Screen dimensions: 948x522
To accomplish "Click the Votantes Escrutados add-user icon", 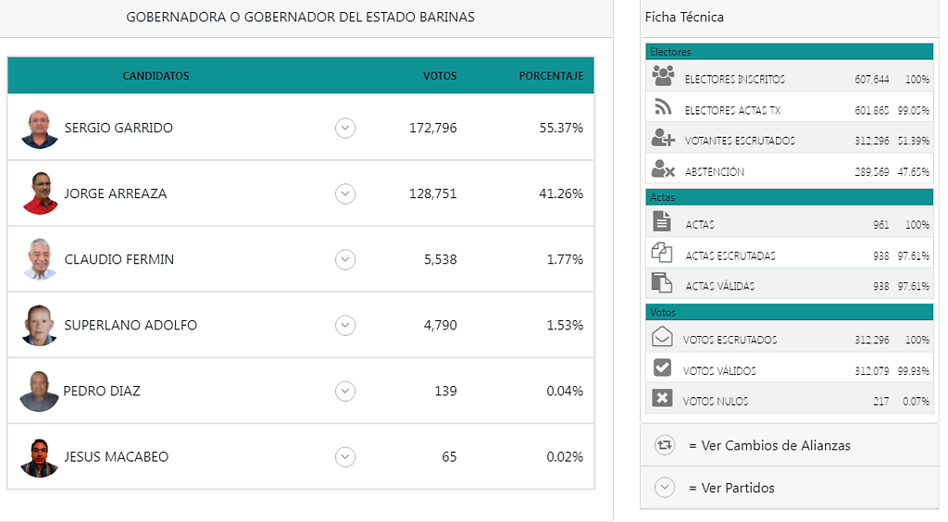I will pyautogui.click(x=663, y=139).
